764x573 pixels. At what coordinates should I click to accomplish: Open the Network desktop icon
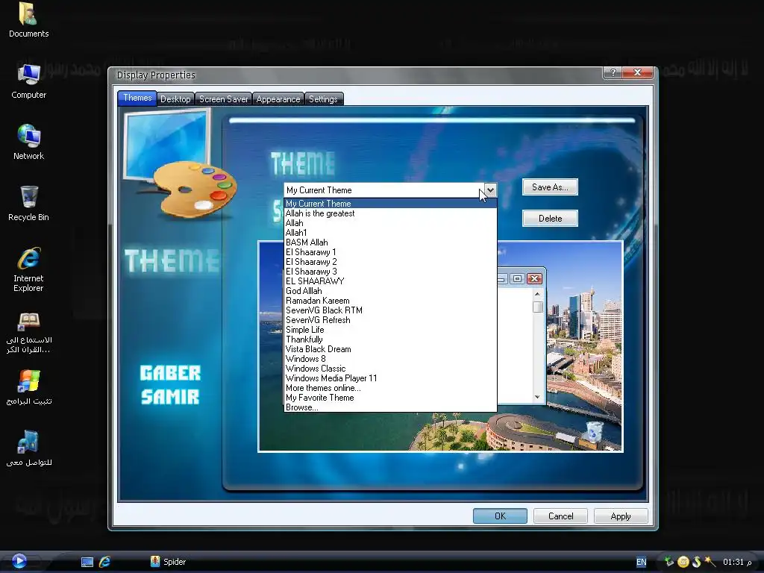[x=28, y=143]
